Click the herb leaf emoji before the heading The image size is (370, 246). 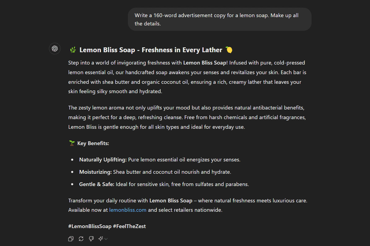(73, 50)
